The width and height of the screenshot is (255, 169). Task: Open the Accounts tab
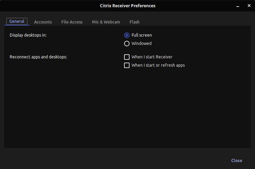point(43,22)
